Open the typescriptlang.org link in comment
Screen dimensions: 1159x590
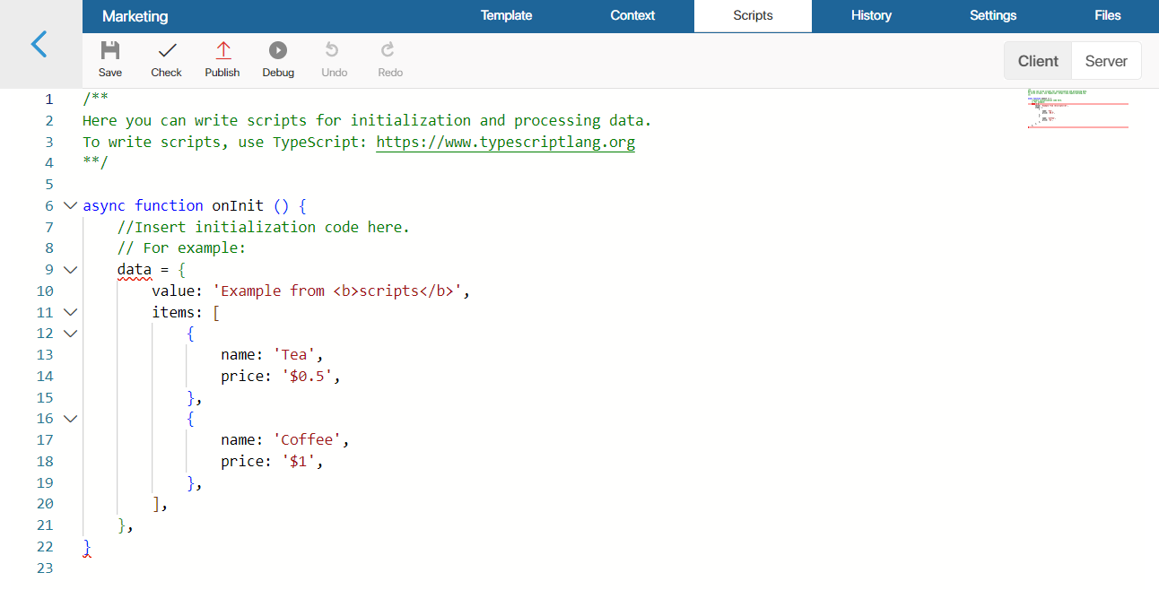[505, 142]
